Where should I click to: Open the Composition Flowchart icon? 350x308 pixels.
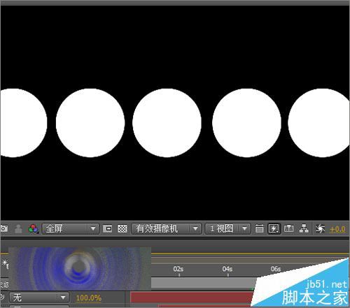tap(304, 229)
